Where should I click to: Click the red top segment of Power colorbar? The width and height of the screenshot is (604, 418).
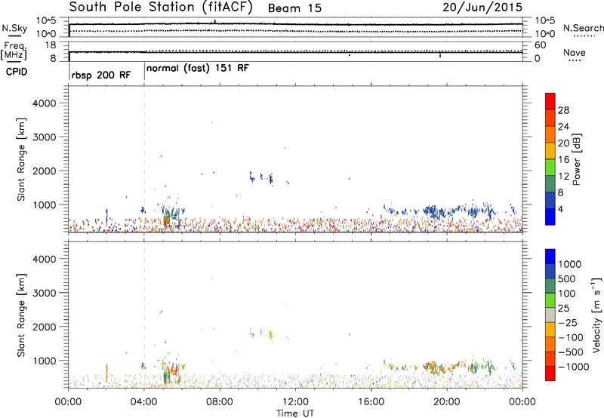(550, 101)
